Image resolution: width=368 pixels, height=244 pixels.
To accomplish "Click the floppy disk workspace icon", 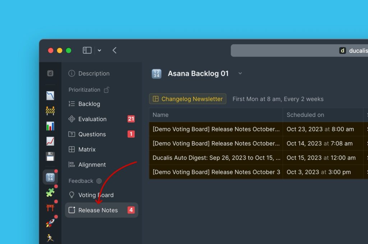I will point(50,156).
